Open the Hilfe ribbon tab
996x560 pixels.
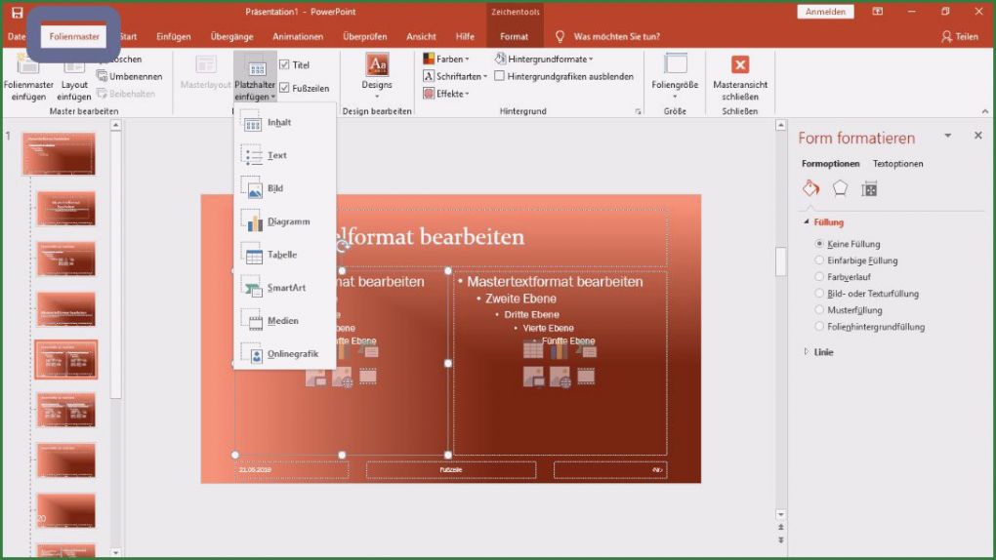pos(465,37)
